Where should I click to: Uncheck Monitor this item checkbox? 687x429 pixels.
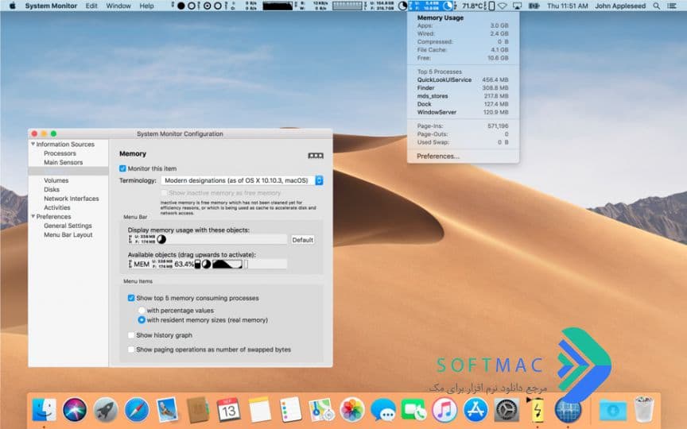click(122, 168)
